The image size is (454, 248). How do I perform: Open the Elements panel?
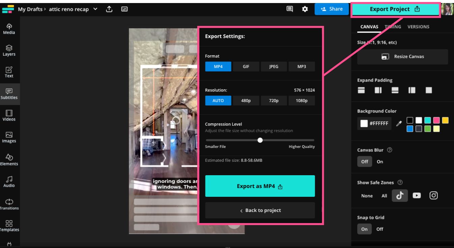(x=9, y=160)
